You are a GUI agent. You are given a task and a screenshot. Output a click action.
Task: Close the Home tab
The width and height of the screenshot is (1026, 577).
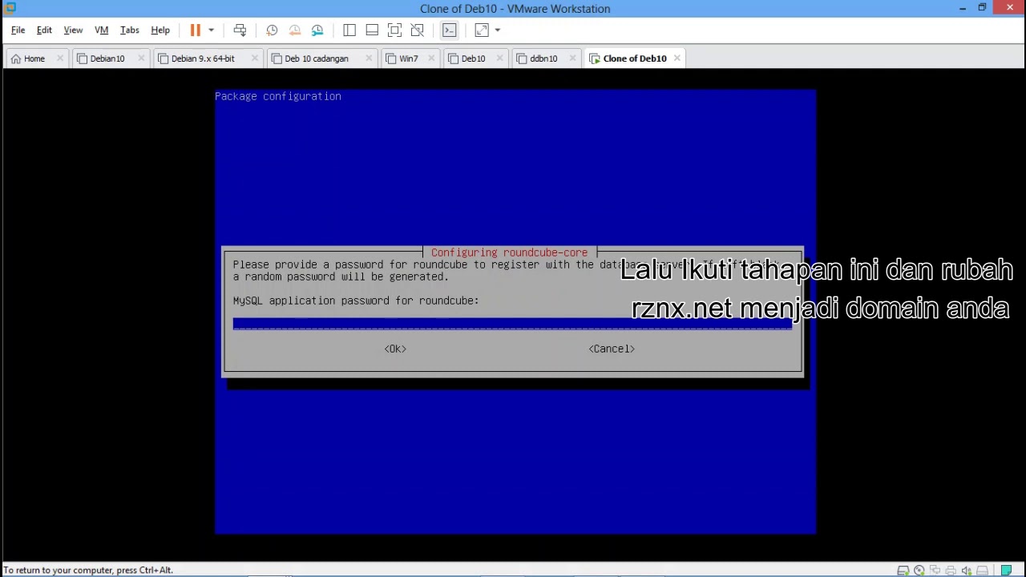59,59
